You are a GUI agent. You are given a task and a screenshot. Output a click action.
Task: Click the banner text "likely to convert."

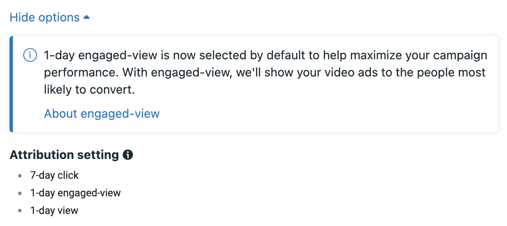pos(89,90)
